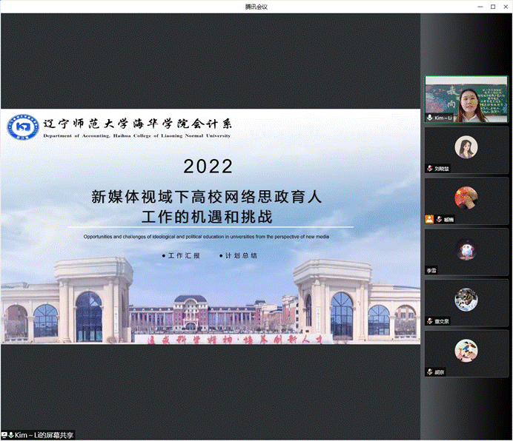Click muted mic icon on 童文泉's tile
The height and width of the screenshot is (441, 513).
tap(429, 321)
